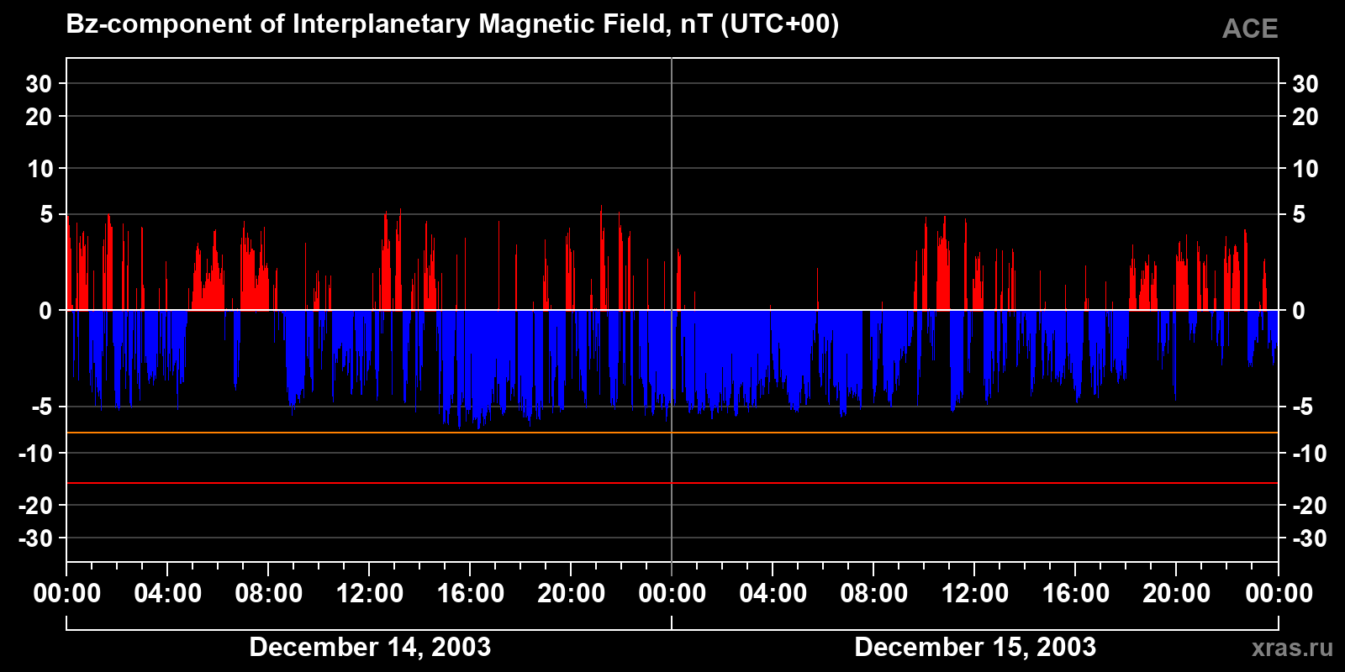Image resolution: width=1345 pixels, height=672 pixels.
Task: Click the right axis '30' label
Action: [1305, 84]
